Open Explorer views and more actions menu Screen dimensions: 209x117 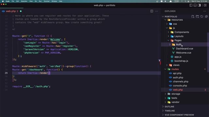tap(205, 11)
